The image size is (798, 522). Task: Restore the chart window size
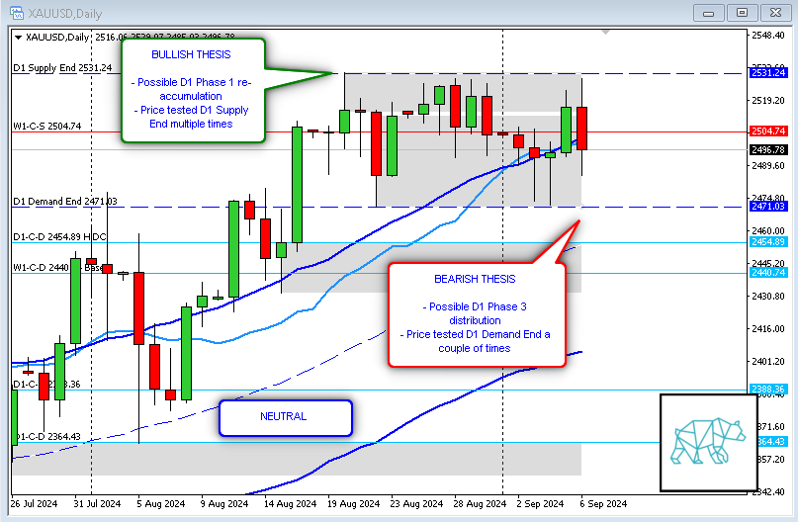pyautogui.click(x=743, y=12)
